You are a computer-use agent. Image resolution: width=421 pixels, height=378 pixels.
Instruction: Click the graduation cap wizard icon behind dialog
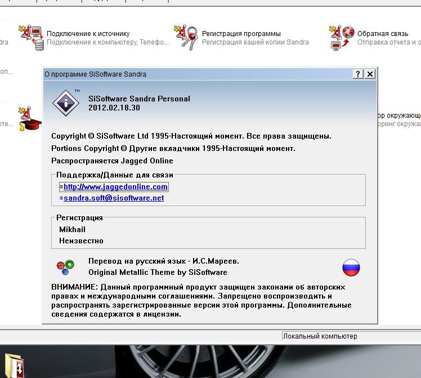(x=30, y=119)
